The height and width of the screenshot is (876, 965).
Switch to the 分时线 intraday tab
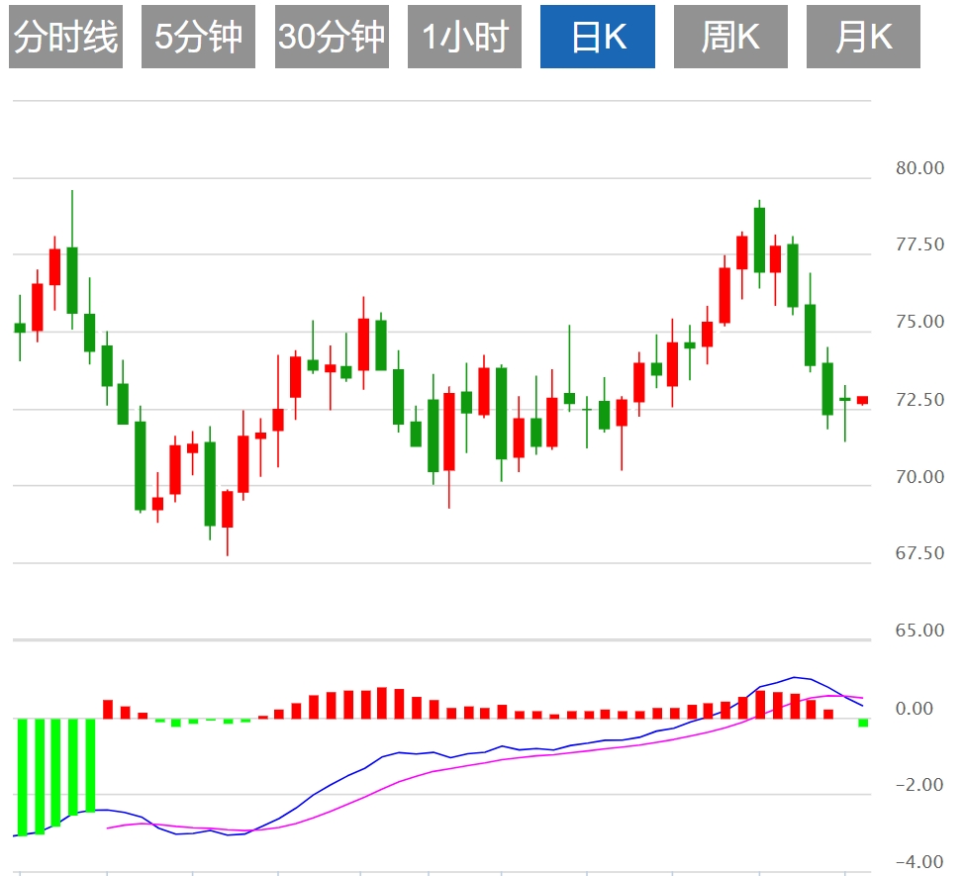click(66, 37)
